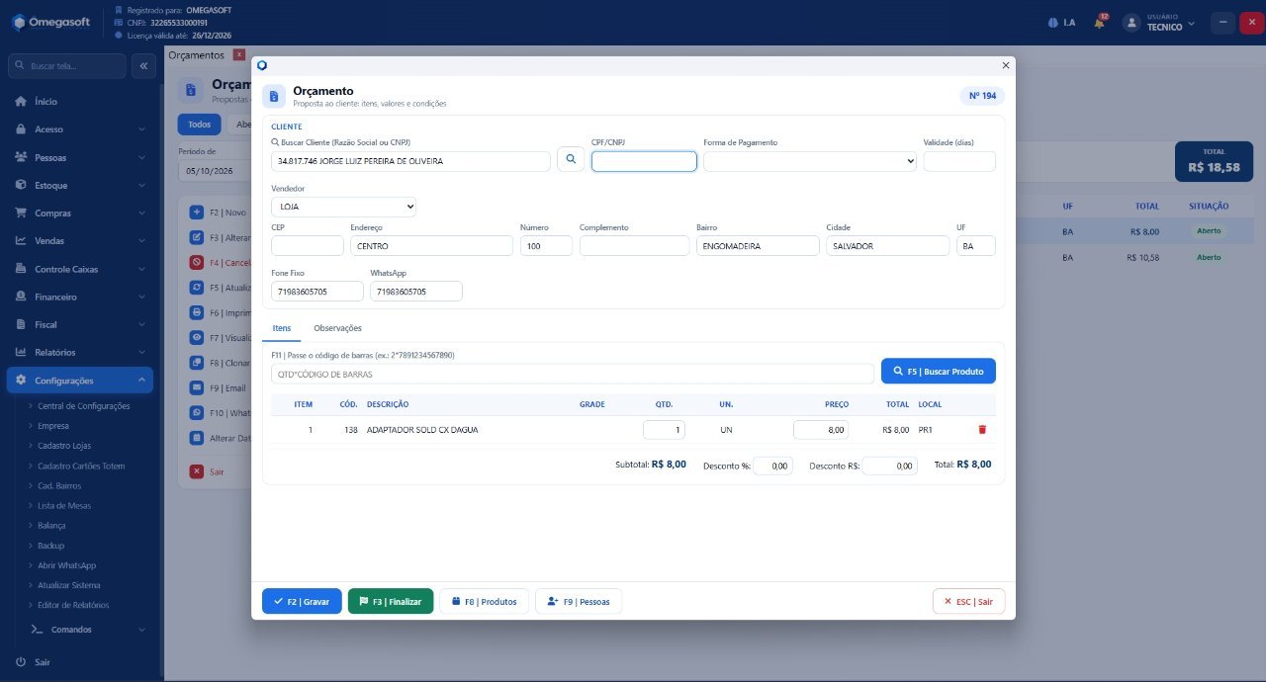The height and width of the screenshot is (682, 1266).
Task: Expand the Estoque sidebar menu
Action: tap(82, 185)
